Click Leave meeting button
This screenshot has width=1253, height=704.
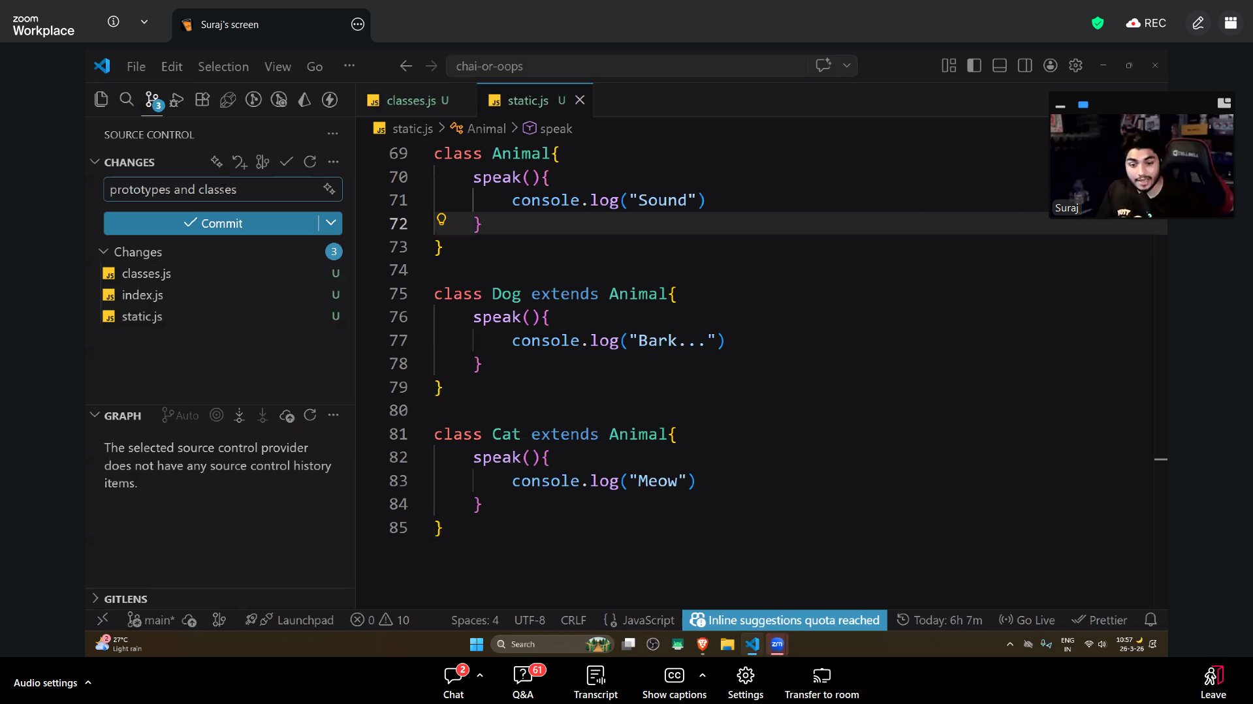coord(1213,682)
